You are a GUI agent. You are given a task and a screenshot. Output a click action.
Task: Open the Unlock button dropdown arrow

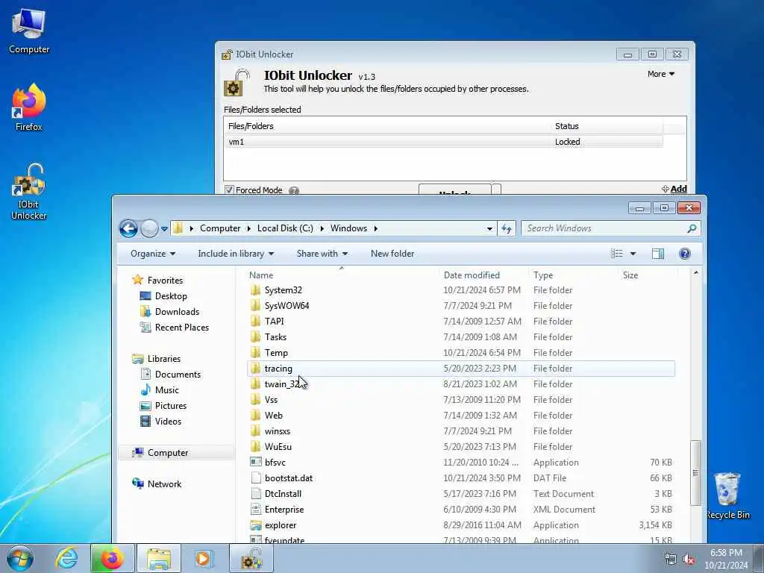[x=496, y=190]
